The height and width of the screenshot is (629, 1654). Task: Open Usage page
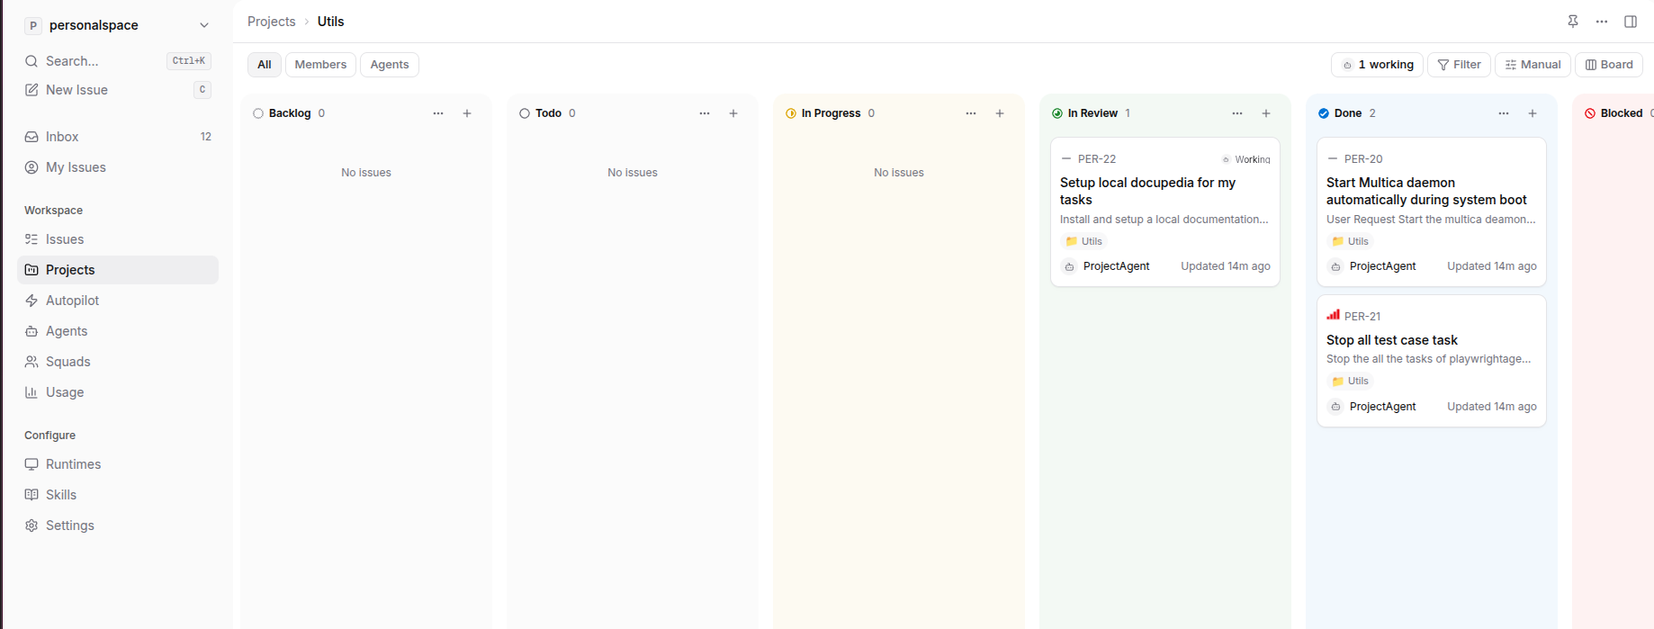tap(118, 392)
